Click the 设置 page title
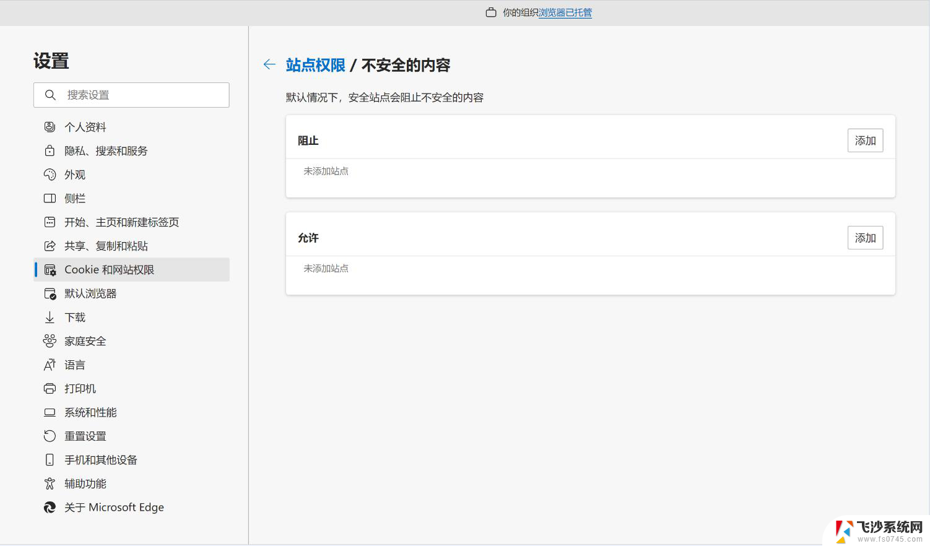The image size is (930, 546). coord(51,61)
